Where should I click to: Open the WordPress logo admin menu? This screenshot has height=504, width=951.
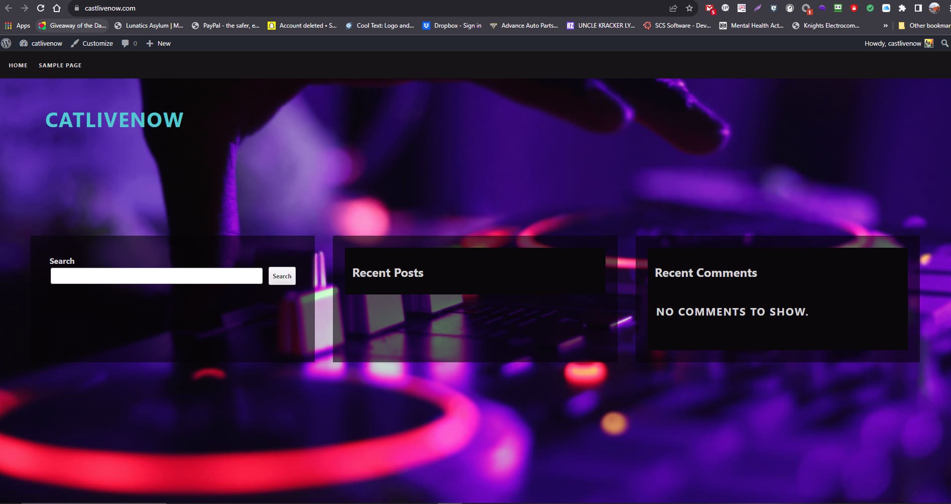6,43
